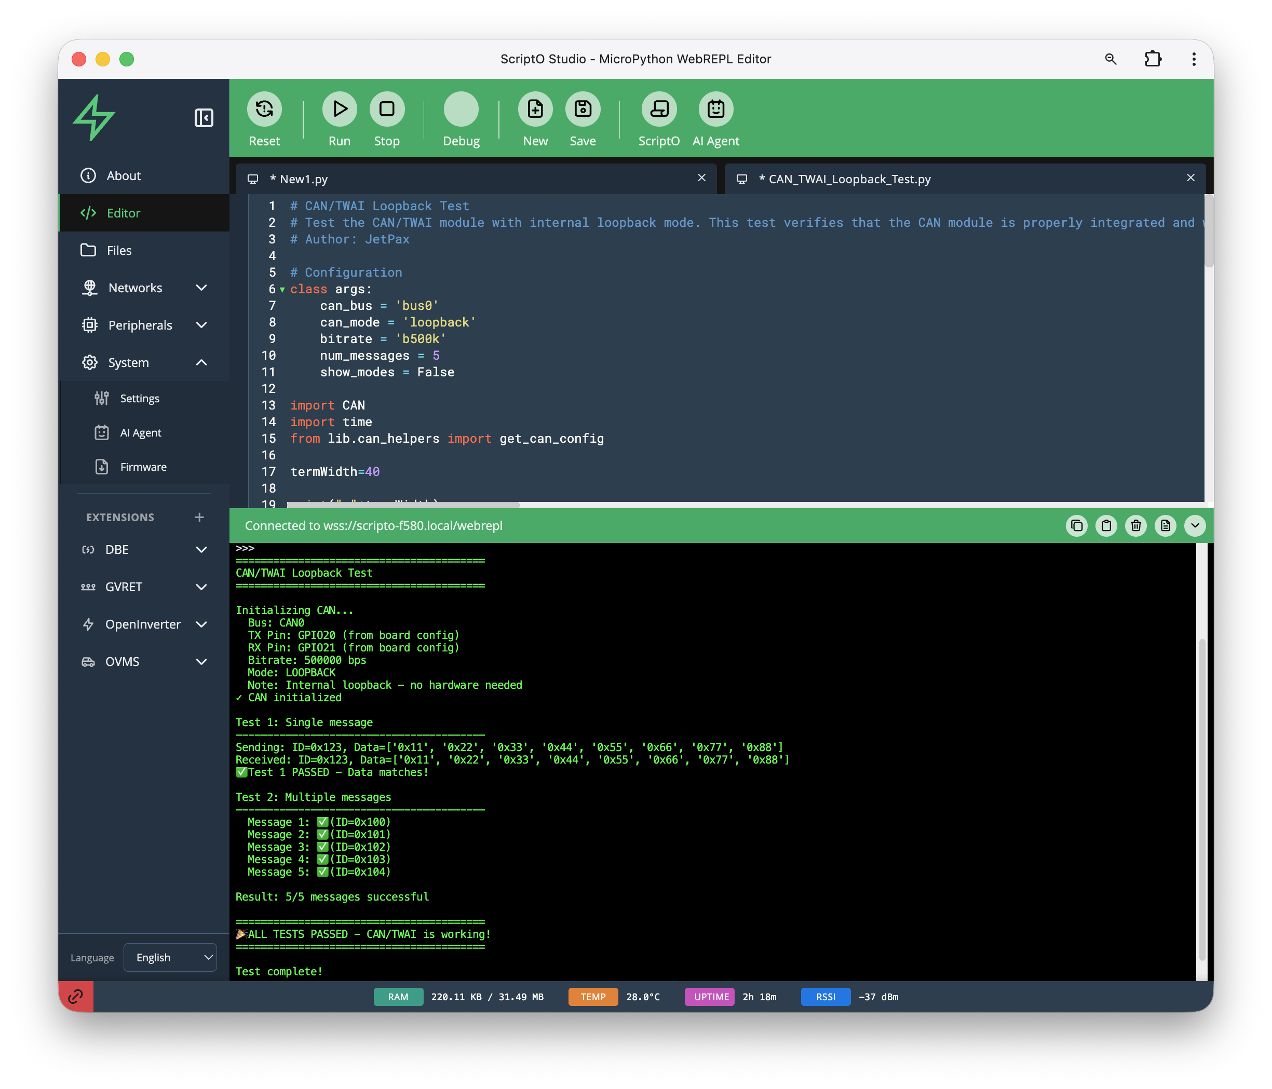
Task: Open the Language English dropdown
Action: (x=170, y=957)
